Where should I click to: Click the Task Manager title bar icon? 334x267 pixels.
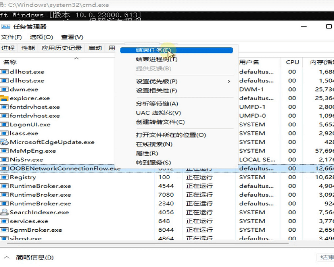[x=6, y=27]
